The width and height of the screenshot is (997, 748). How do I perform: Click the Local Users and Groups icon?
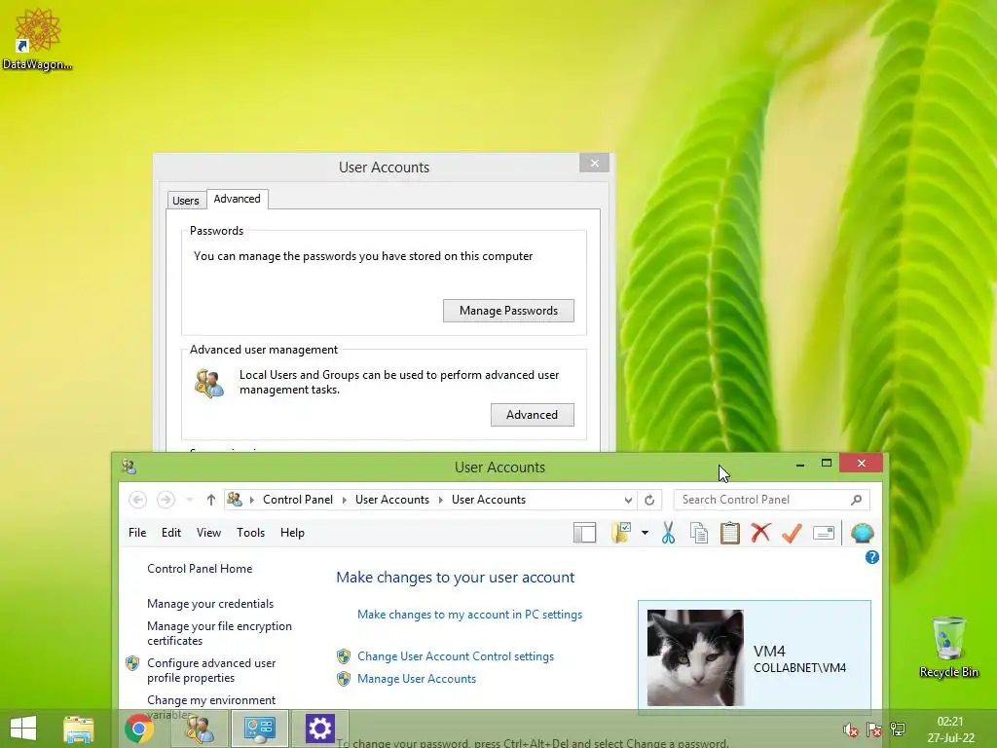pyautogui.click(x=209, y=383)
